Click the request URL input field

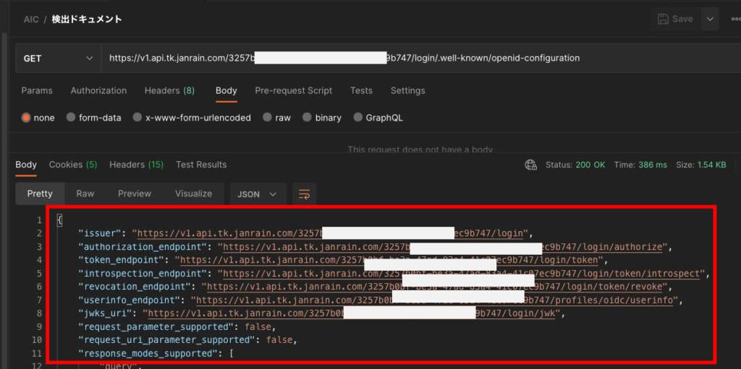pos(420,58)
